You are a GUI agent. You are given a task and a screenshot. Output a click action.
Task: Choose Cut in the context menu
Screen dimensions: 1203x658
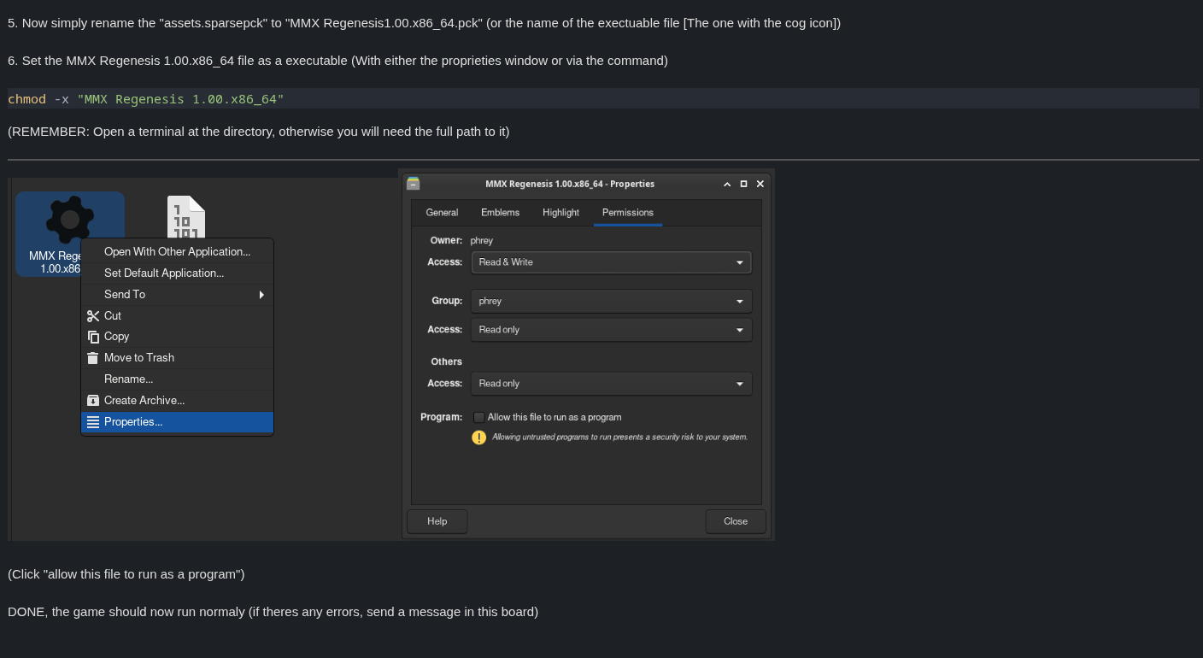pos(177,315)
